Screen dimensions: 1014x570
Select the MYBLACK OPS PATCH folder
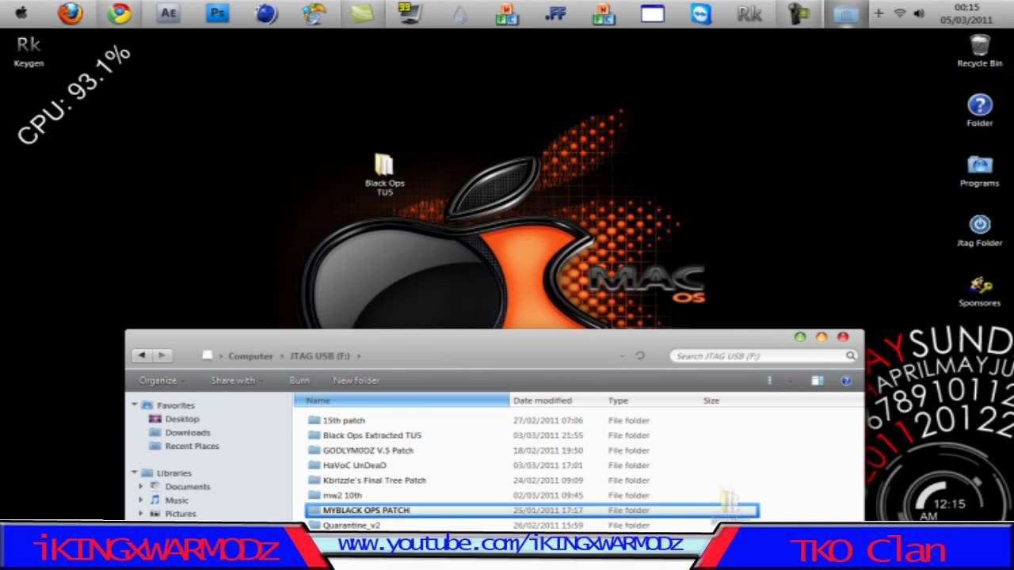(x=531, y=511)
